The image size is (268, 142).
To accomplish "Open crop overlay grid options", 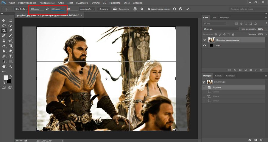I will coord(135,9).
